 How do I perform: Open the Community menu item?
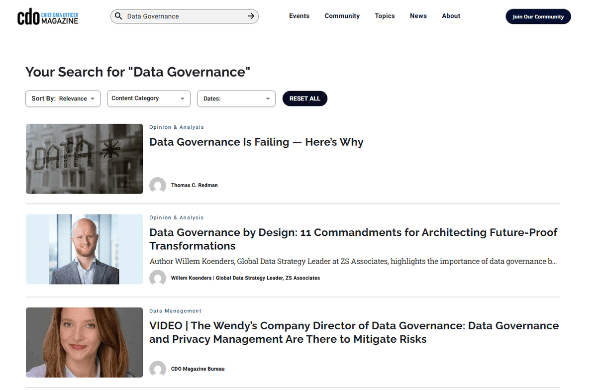[342, 16]
